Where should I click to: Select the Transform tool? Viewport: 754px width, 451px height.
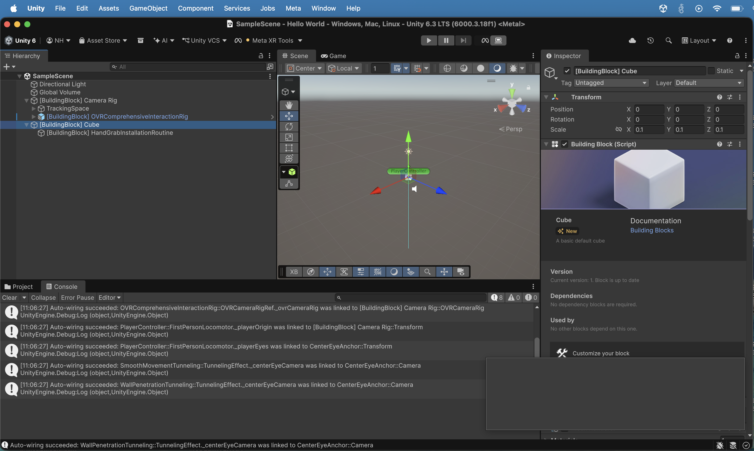click(x=289, y=158)
